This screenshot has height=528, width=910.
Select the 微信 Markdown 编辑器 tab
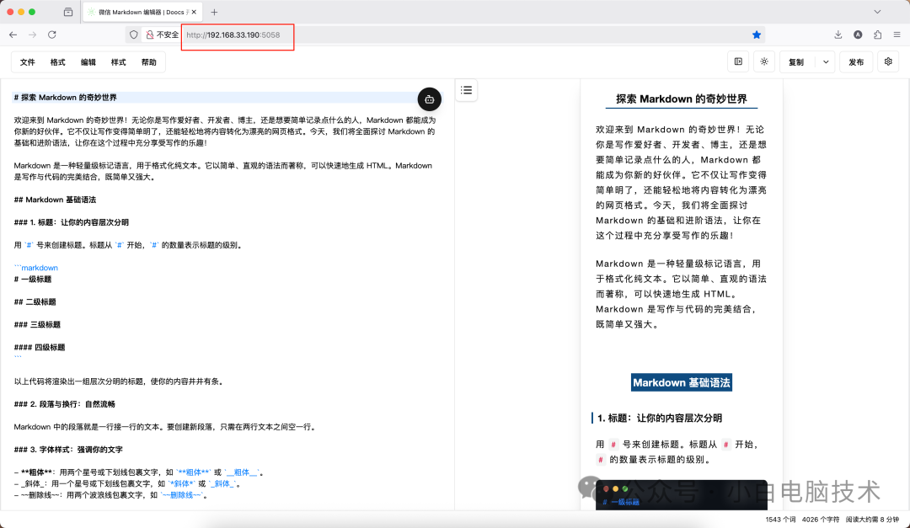(x=142, y=12)
